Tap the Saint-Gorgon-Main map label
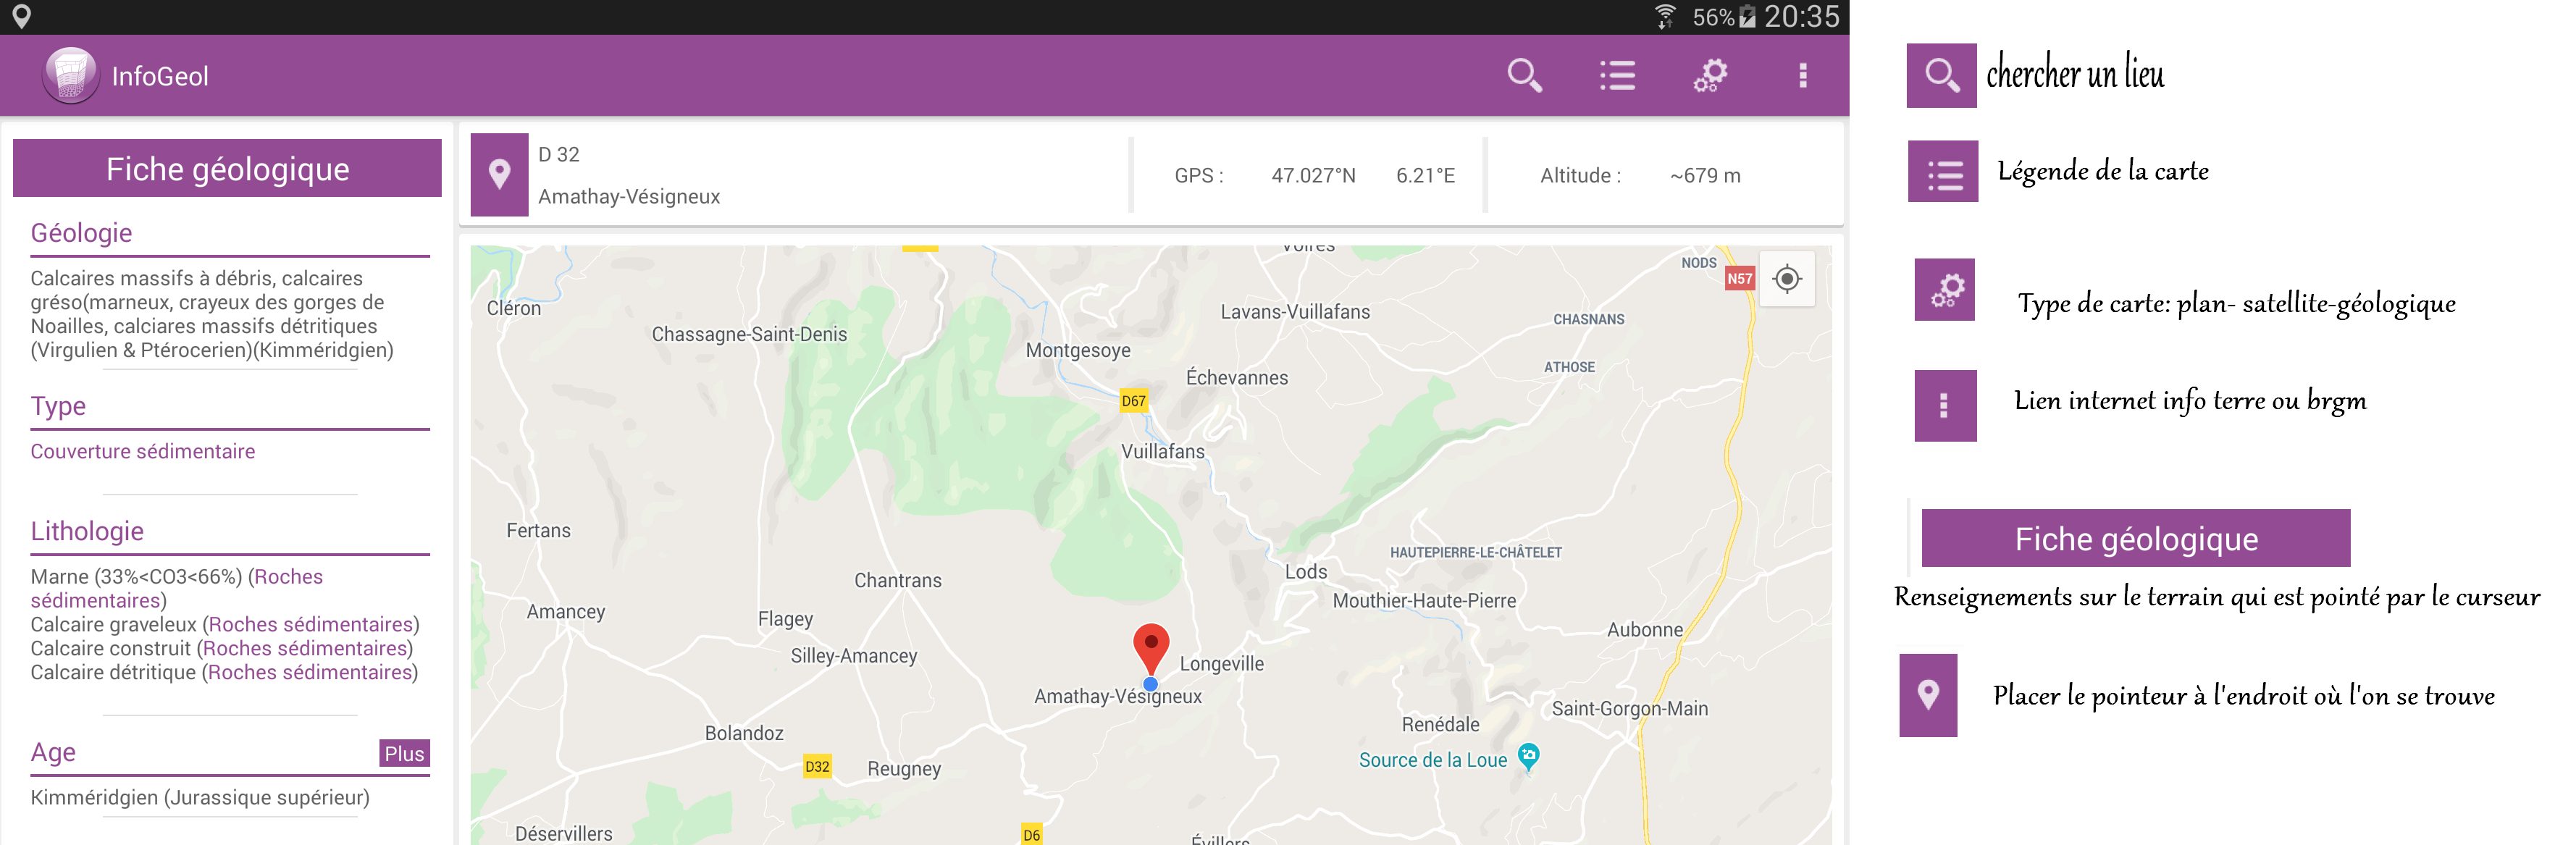Viewport: 2576px width, 845px height. tap(1630, 708)
